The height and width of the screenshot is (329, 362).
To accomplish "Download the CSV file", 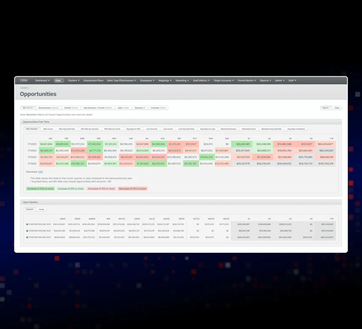I will coord(40,172).
